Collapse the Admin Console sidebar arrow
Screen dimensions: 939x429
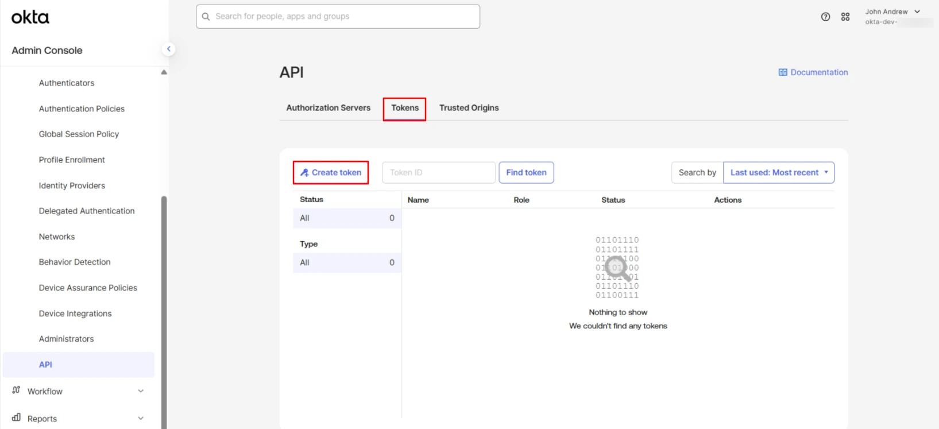click(x=168, y=49)
